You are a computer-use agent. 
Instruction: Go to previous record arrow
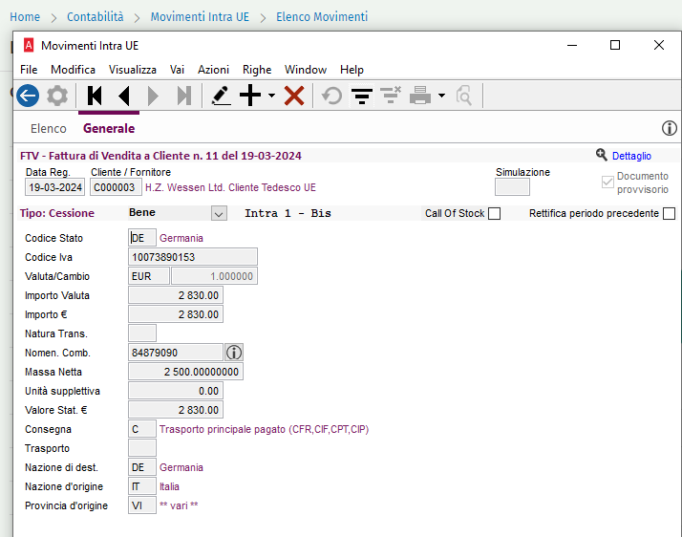(x=124, y=96)
